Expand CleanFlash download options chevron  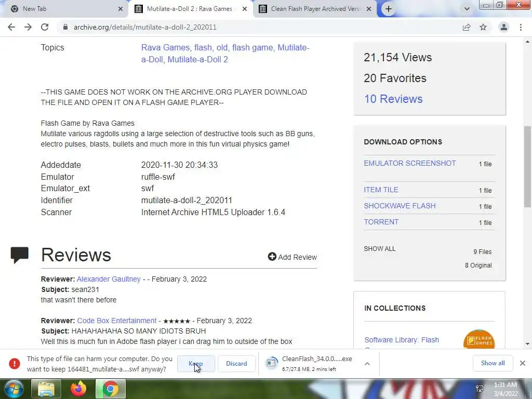coord(367,363)
